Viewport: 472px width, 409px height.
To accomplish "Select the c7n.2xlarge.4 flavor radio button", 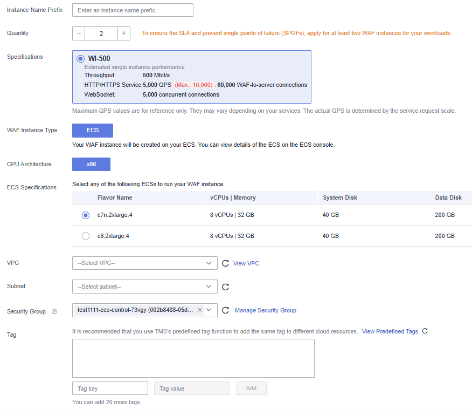I will (86, 215).
